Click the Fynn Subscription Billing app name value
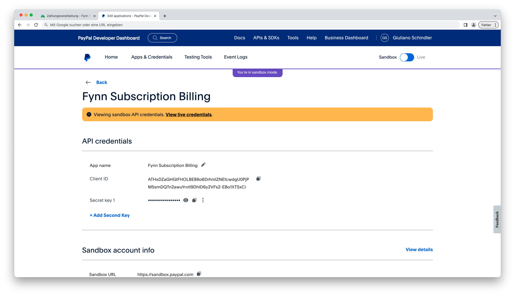The width and height of the screenshot is (515, 296). tap(173, 165)
